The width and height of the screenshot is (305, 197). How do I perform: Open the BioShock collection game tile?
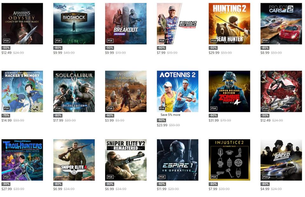[74, 24]
